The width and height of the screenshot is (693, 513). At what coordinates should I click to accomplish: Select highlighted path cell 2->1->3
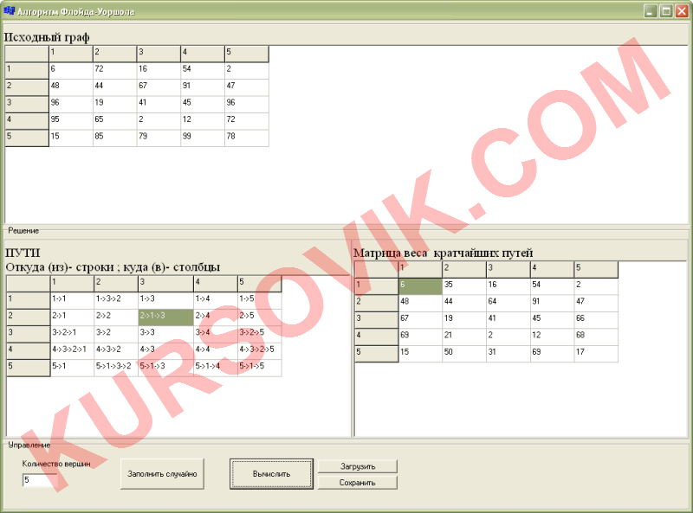(x=165, y=317)
